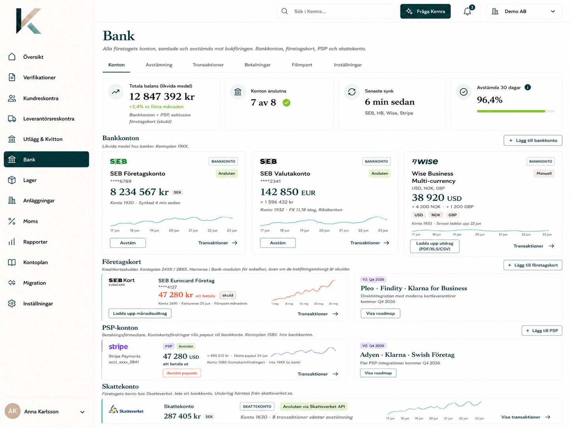Click the Inställningar gear icon in sidebar
The image size is (571, 428).
[x=12, y=303]
